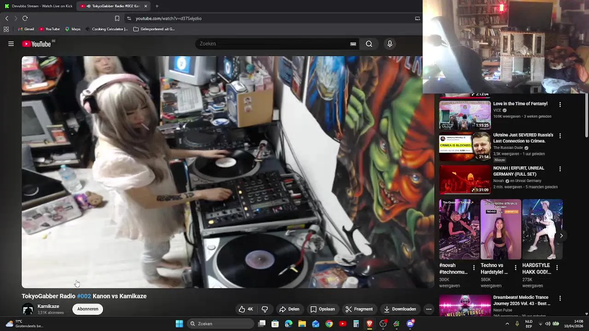Open the browser apps grid icon
The height and width of the screenshot is (331, 589).
tap(6, 29)
